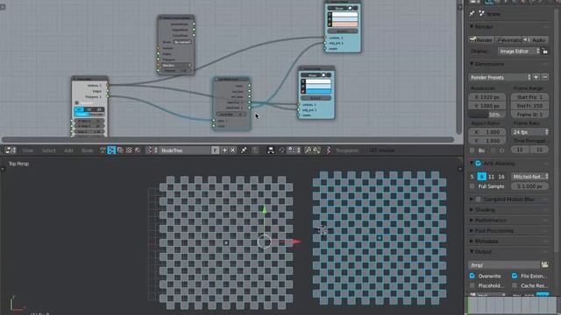Image resolution: width=561 pixels, height=315 pixels.
Task: Add a new node tree with the plus icon
Action: pos(224,150)
